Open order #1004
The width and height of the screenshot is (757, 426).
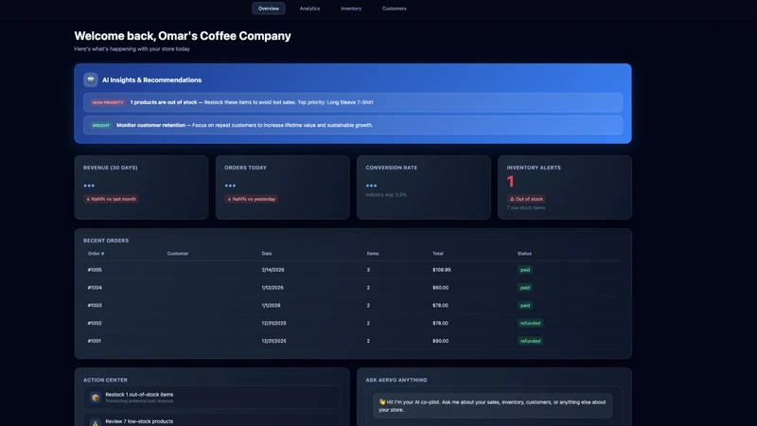(x=353, y=288)
